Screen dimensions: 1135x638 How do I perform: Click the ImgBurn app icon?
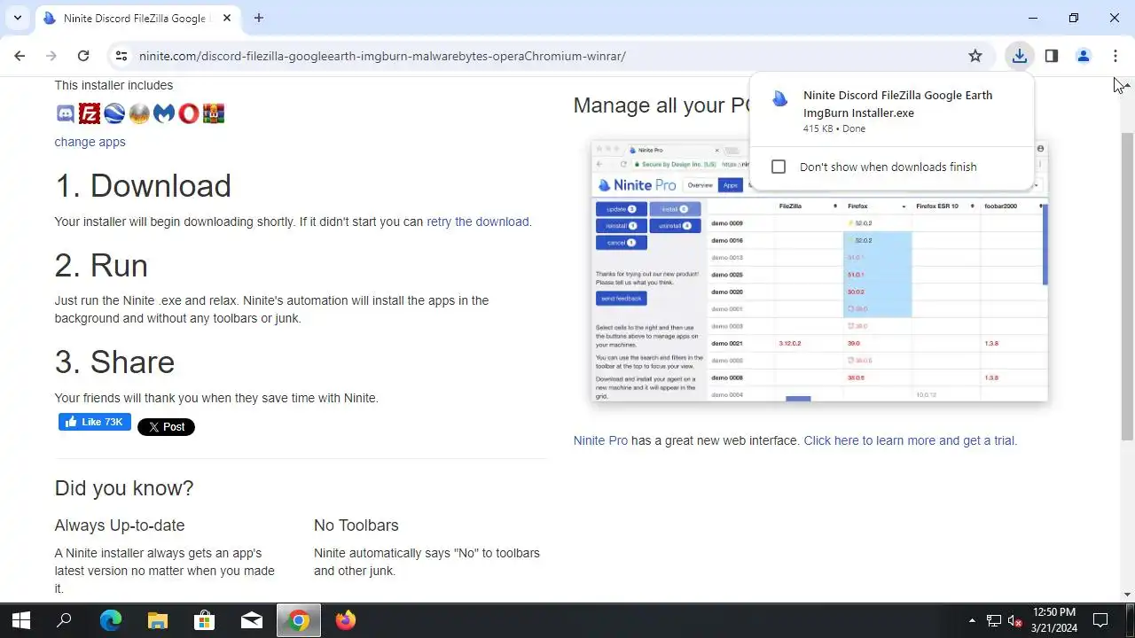pos(139,113)
